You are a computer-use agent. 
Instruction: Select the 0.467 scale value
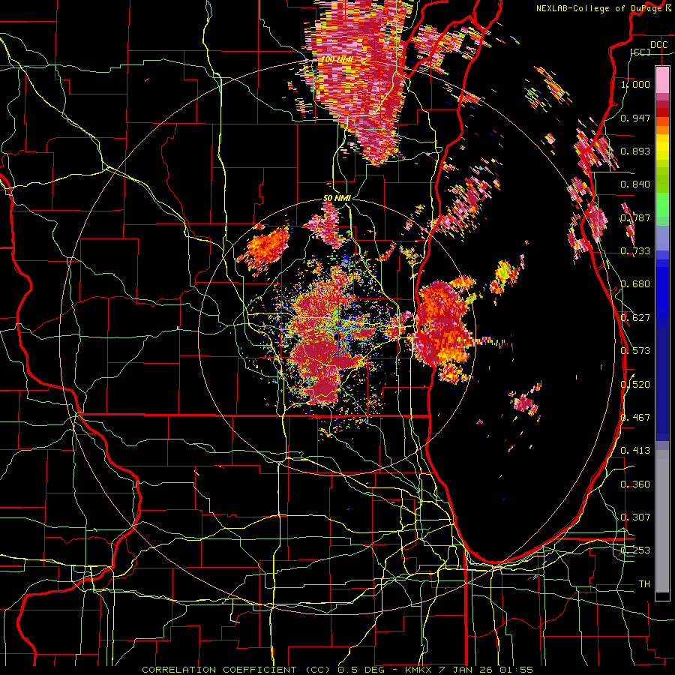coord(635,418)
